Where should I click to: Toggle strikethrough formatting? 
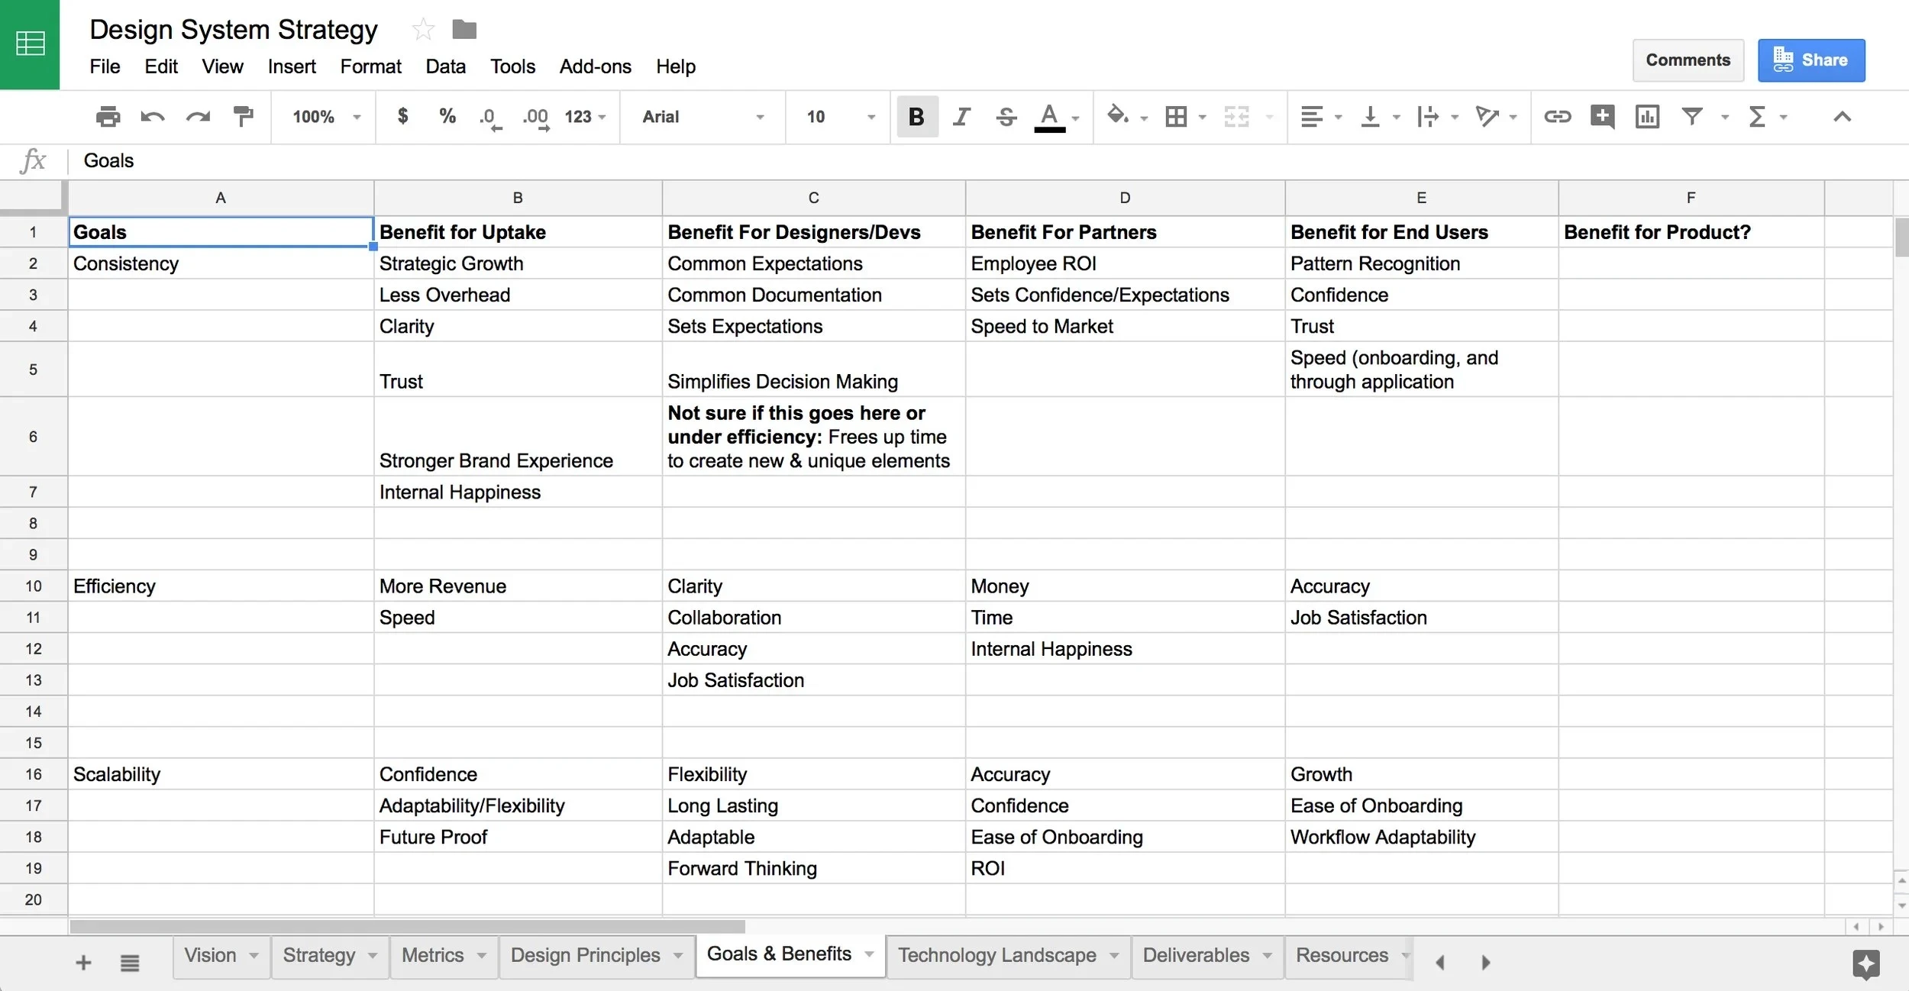pos(1006,117)
